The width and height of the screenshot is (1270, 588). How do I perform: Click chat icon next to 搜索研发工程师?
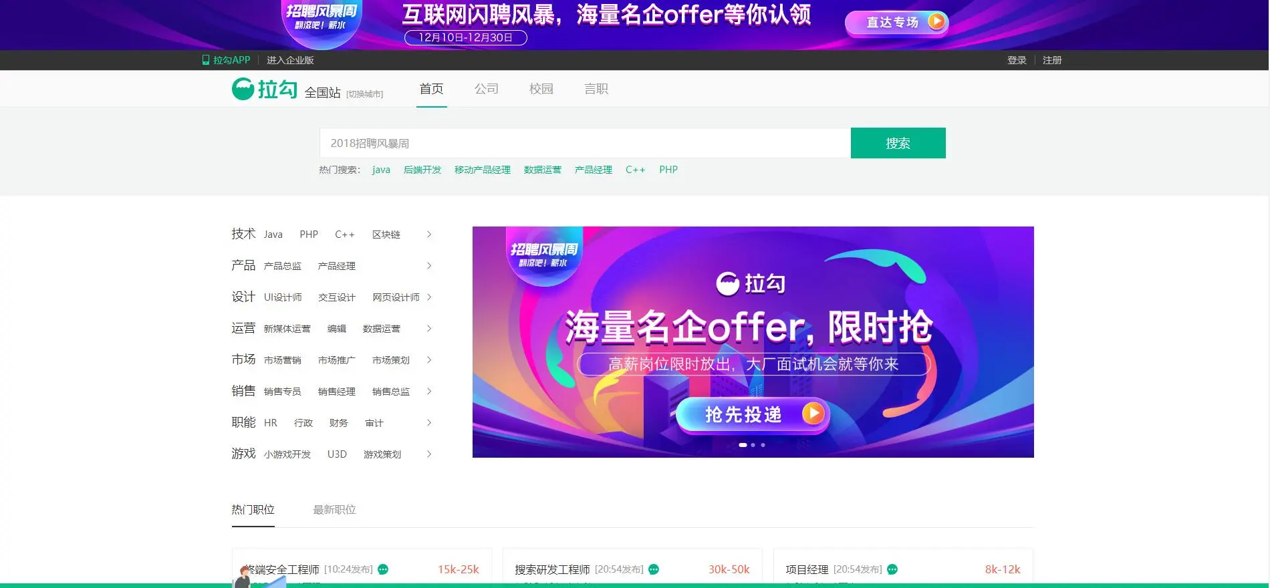click(654, 569)
